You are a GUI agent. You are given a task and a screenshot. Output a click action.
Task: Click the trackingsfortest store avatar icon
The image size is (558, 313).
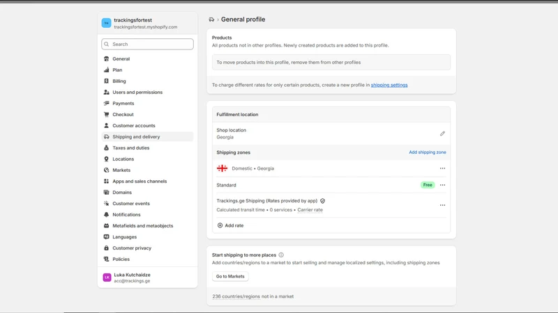point(107,23)
